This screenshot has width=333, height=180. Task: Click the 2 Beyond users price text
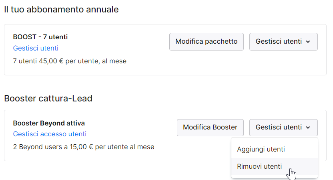[x=84, y=147]
